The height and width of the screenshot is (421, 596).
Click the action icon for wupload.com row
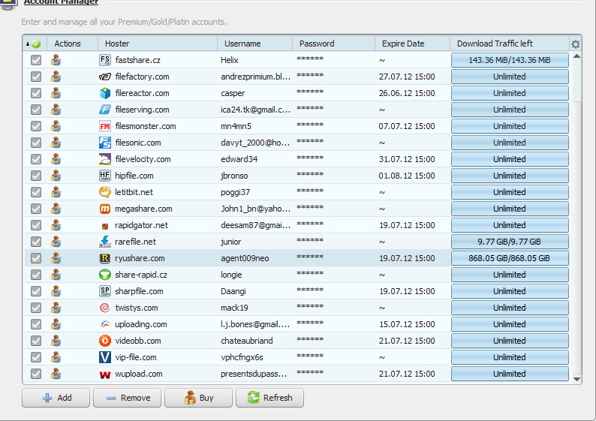[56, 374]
